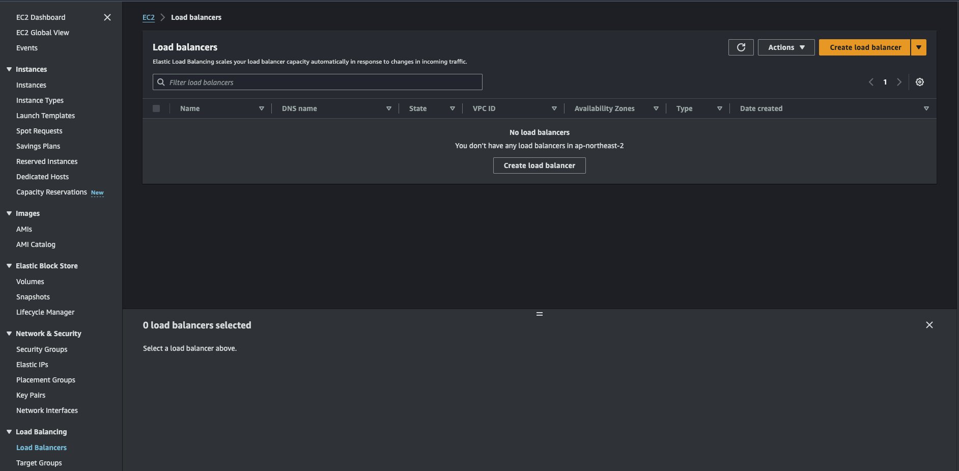Open Lifecycle Manager
The image size is (959, 471).
[x=45, y=312]
